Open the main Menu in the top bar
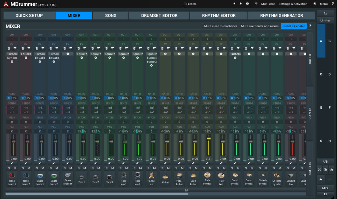Screen dimensions: 337x199 323,4
